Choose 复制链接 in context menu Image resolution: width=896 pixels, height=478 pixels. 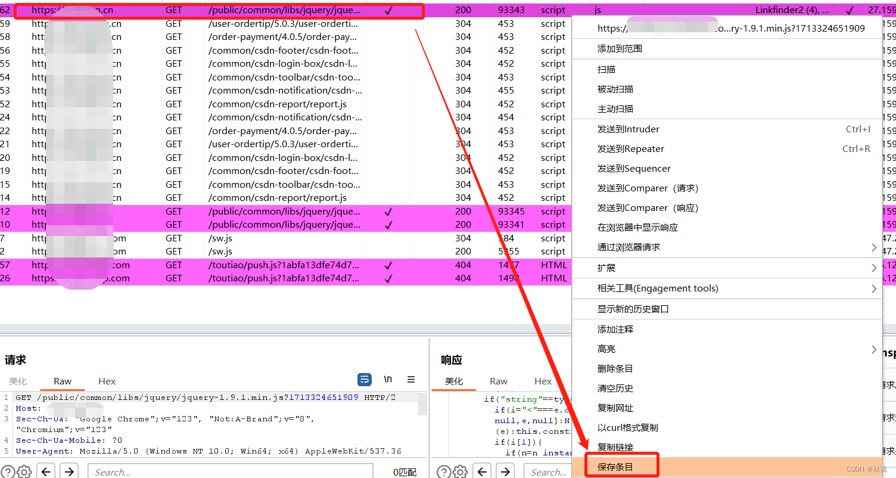click(x=727, y=447)
